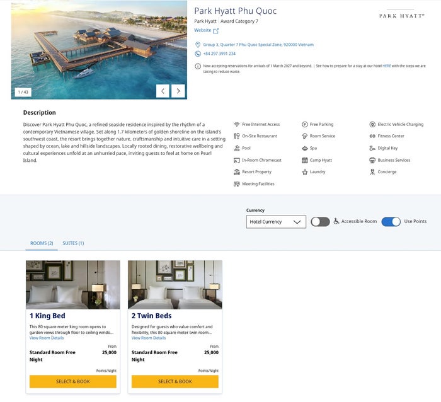
Task: Click the info circle icon by notice
Action: click(198, 66)
